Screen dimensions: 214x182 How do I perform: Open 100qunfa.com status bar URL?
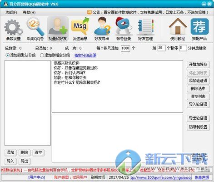(x=161, y=177)
